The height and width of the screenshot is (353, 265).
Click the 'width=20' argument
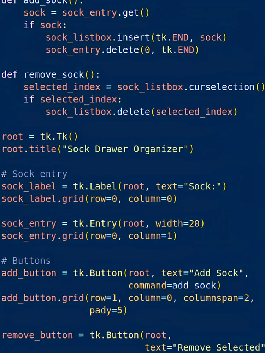(177, 223)
